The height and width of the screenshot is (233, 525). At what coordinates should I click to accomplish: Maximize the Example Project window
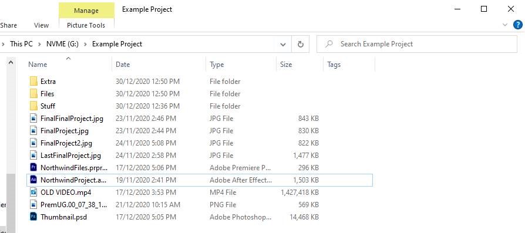click(x=484, y=9)
